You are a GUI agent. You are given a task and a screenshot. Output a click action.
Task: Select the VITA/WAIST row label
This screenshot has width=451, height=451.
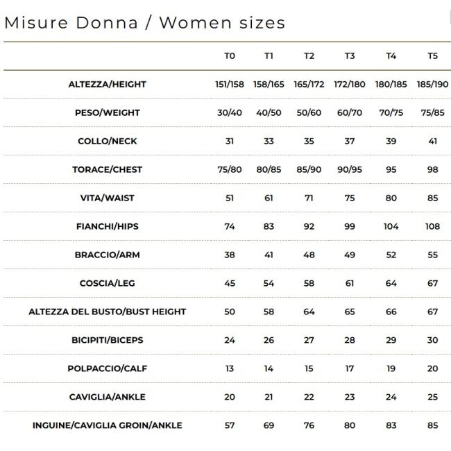tap(108, 198)
